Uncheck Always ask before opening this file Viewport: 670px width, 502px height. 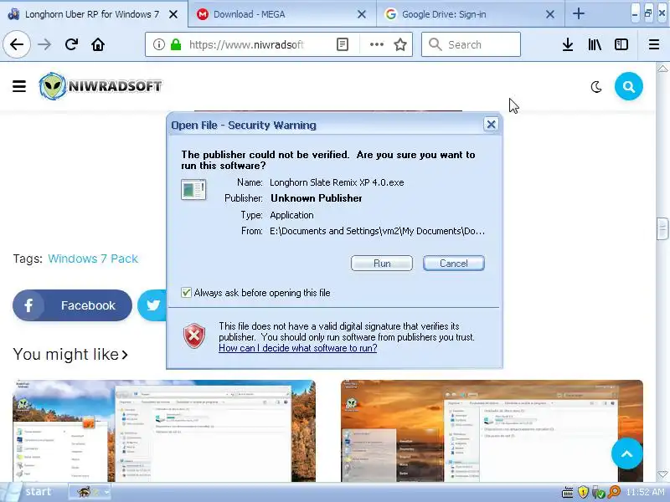point(186,292)
